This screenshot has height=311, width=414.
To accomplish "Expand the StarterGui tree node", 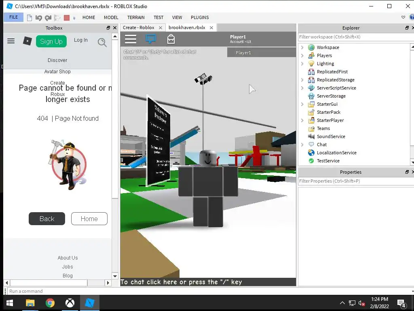I will 302,104.
